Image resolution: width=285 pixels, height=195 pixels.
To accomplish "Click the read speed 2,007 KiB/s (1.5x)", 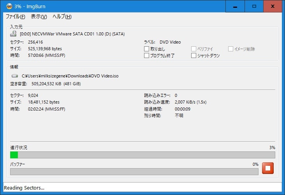I will [191, 102].
